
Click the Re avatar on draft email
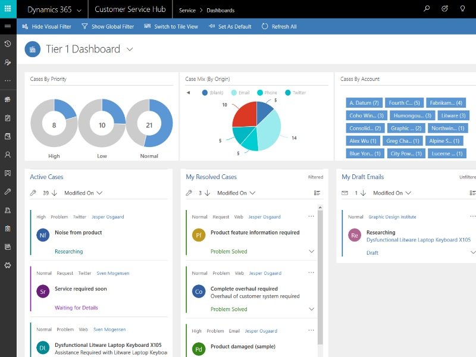pos(355,235)
